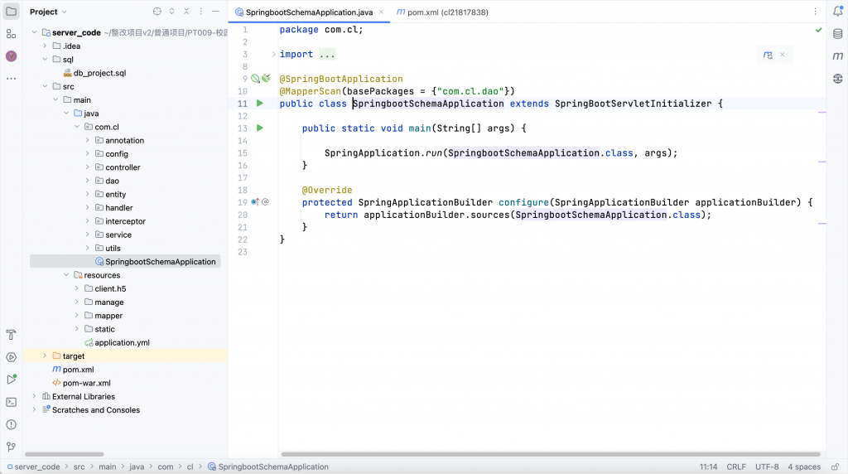
Task: Open the Notifications tool window bell icon
Action: pyautogui.click(x=837, y=12)
